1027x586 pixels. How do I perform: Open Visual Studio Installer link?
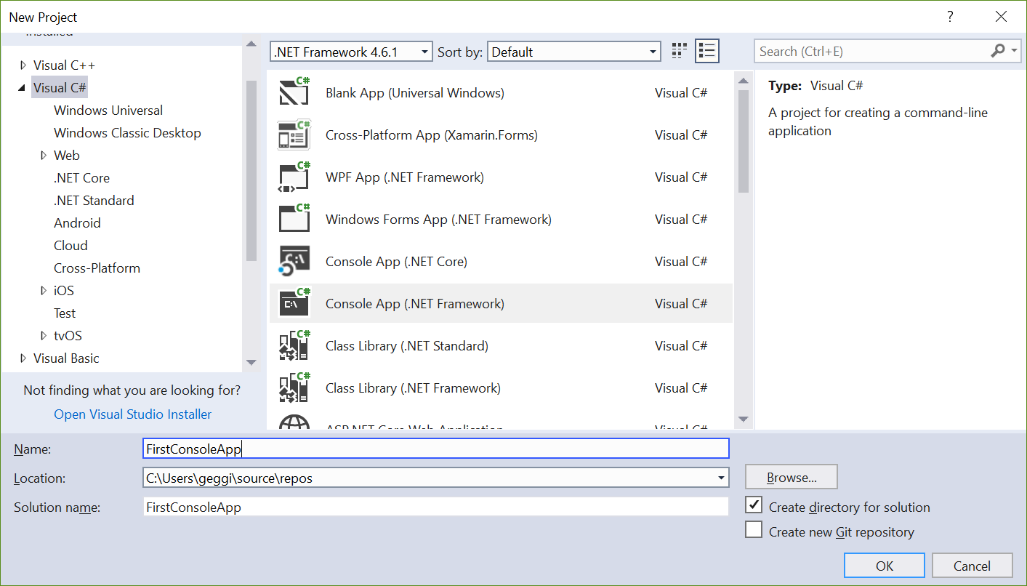point(133,414)
